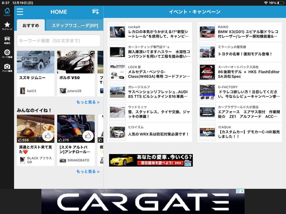The width and height of the screenshot is (286, 214).
Task: Open ミラージュの蜃気楼 article thumbnail
Action: [x=207, y=52]
